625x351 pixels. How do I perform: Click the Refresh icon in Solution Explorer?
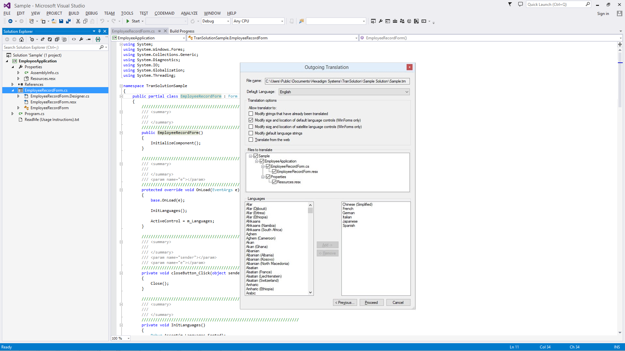[50, 39]
